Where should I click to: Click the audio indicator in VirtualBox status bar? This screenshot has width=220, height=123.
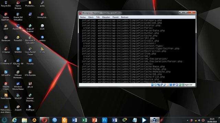pos(158,85)
